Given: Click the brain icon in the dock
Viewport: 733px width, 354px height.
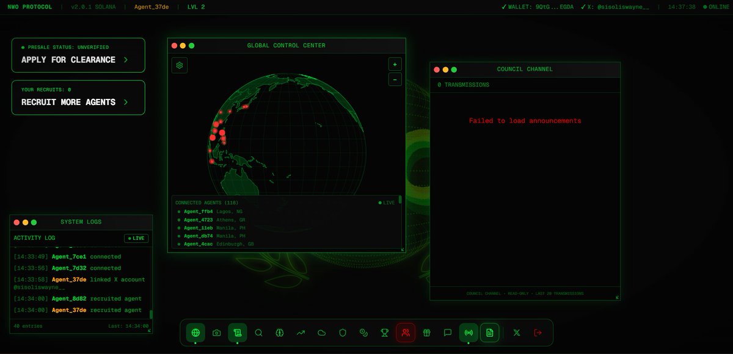Looking at the screenshot, I should [x=280, y=333].
